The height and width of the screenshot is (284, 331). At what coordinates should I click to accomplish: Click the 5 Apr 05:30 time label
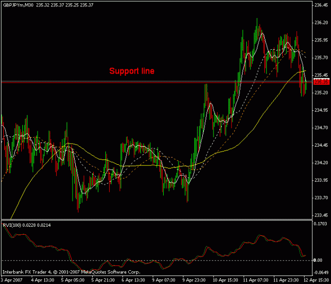click(x=73, y=280)
